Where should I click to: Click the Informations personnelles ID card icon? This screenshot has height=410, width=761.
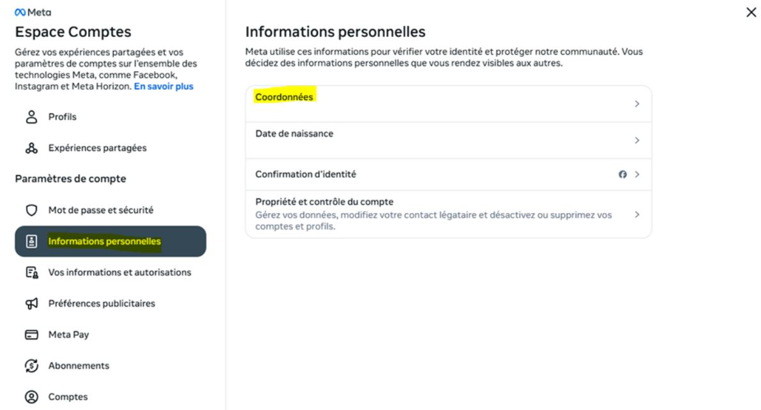(29, 242)
